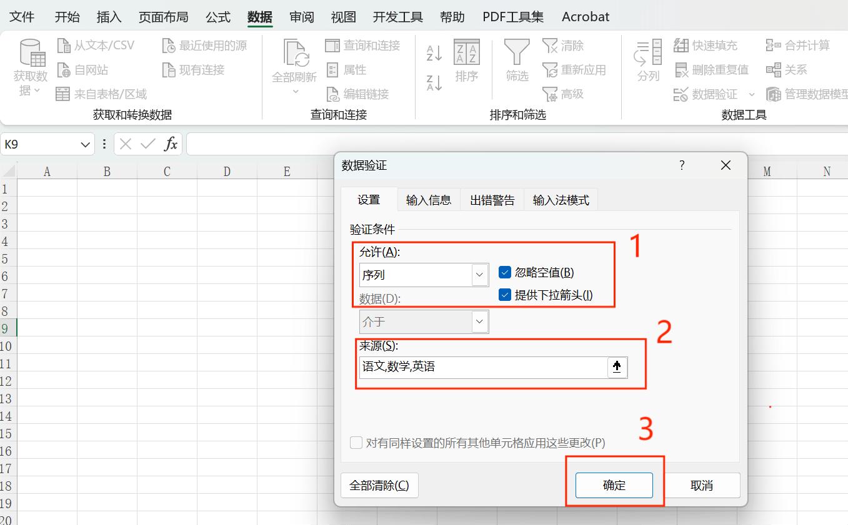The width and height of the screenshot is (848, 525).
Task: Click the range selector arrow in 来源 field
Action: tap(617, 367)
